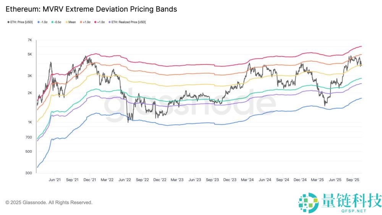Viewport: 382px width, 215px height.
Task: Click the Glassnode copyright notice
Action: pos(49,202)
